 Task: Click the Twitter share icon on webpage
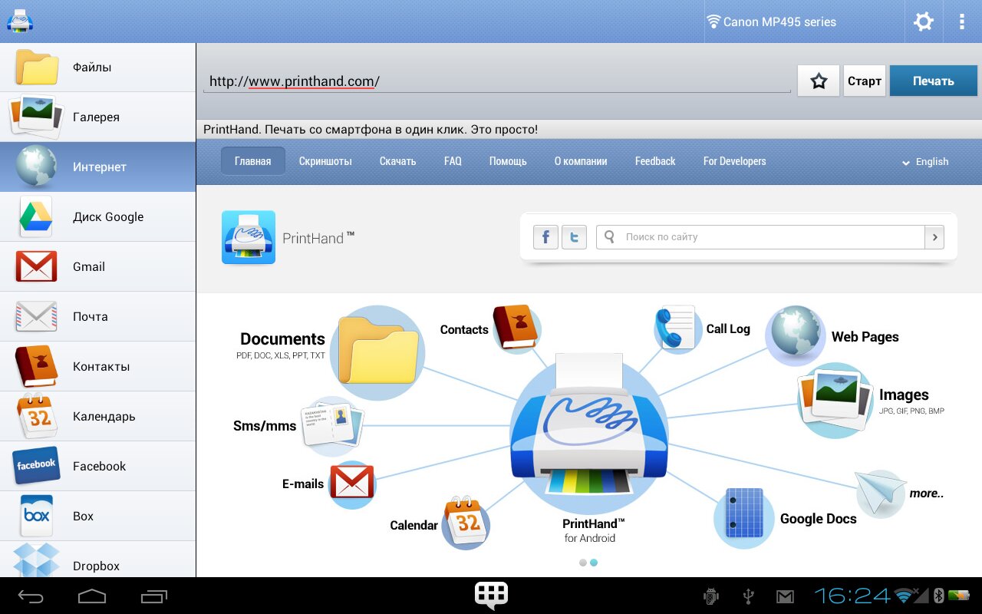point(574,237)
